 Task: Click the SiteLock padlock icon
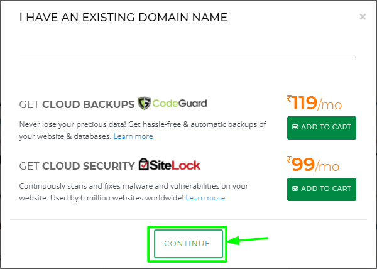click(144, 165)
